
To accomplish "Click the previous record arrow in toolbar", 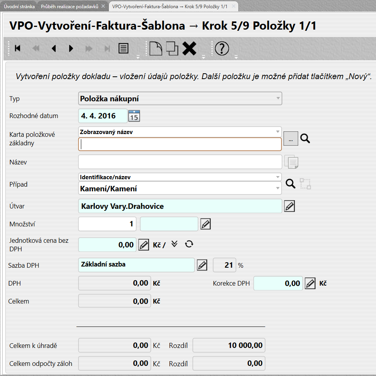I will tap(54, 48).
